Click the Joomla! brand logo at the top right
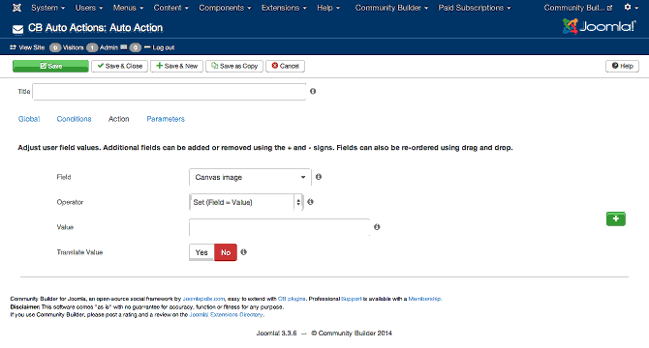 pos(599,26)
